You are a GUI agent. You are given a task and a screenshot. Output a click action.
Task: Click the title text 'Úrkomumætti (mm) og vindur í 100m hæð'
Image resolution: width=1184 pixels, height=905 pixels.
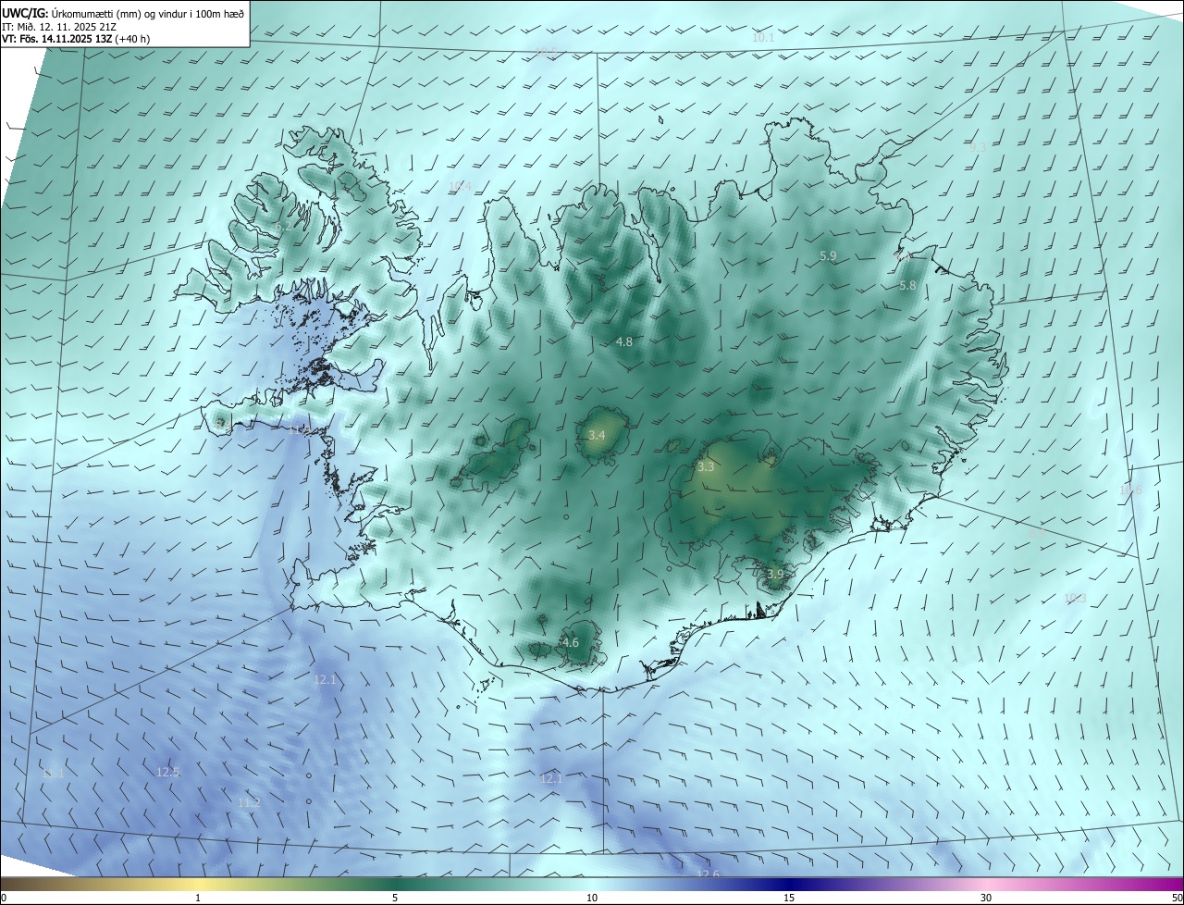[147, 13]
